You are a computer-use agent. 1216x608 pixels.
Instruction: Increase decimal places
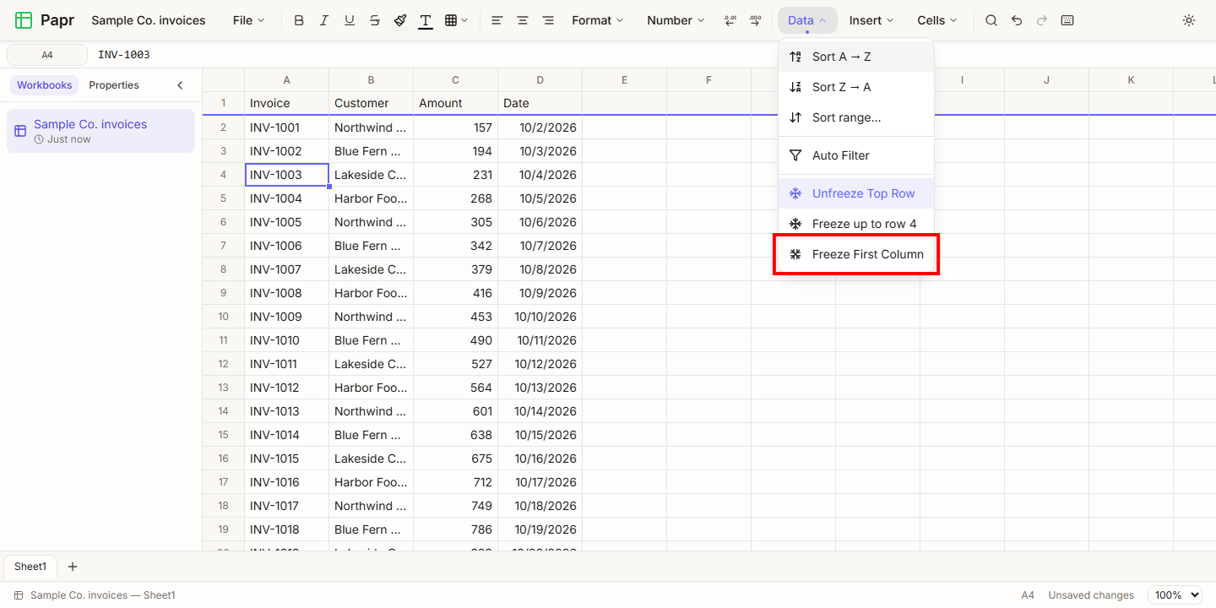[755, 20]
